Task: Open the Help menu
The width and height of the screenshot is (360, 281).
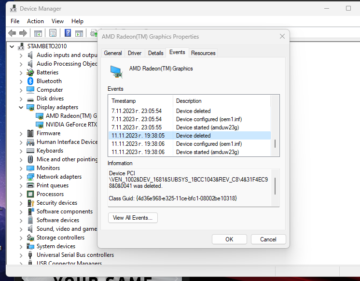Action: pyautogui.click(x=77, y=21)
